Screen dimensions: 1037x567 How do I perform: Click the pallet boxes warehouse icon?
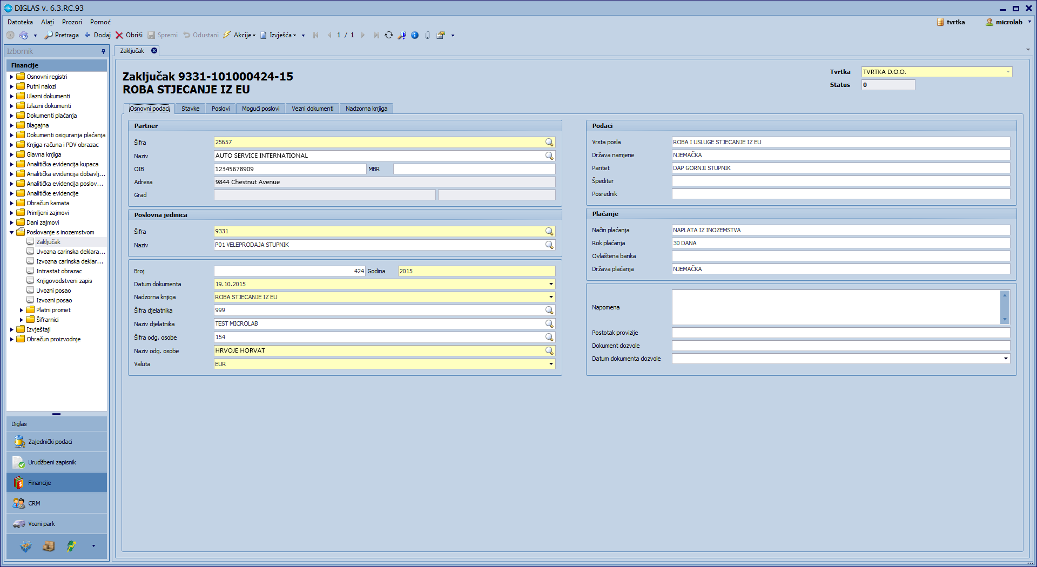[x=49, y=546]
